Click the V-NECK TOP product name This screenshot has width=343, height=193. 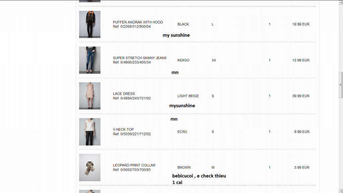coord(123,130)
